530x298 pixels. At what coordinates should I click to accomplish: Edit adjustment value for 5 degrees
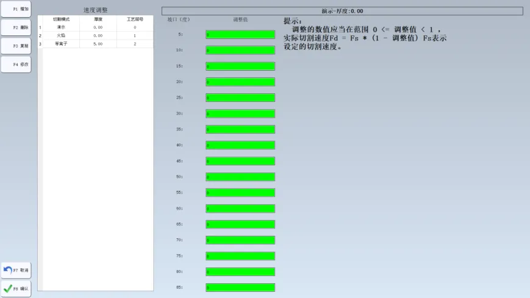240,35
